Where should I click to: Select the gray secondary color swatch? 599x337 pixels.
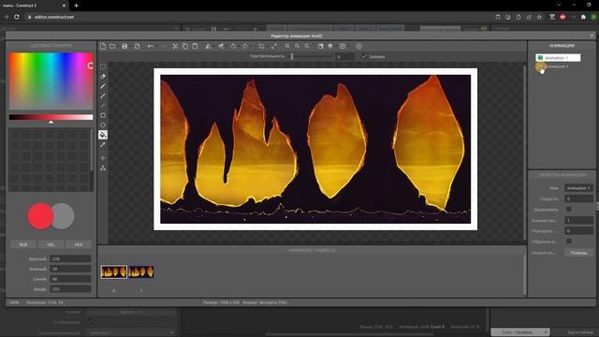(64, 216)
